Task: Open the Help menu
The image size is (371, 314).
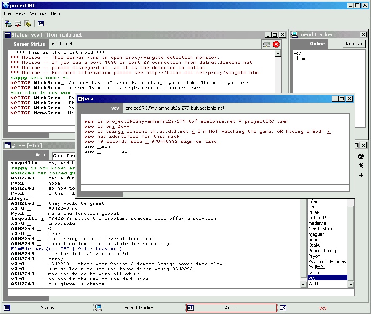Action: click(56, 13)
